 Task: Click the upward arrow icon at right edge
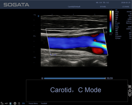tap(130, 91)
